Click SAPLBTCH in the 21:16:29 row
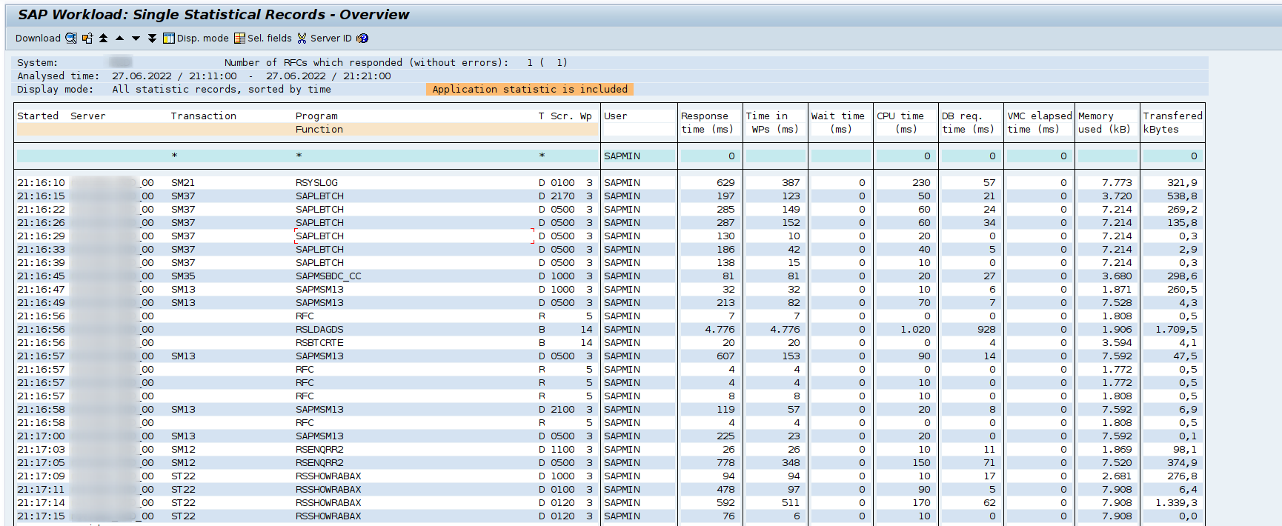The width and height of the screenshot is (1282, 526). [x=319, y=236]
